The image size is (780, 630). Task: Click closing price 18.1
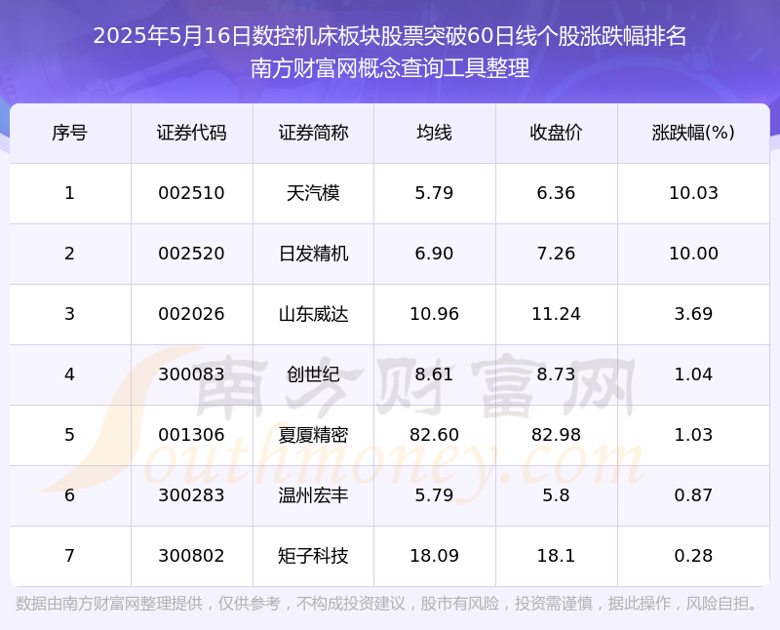[556, 556]
